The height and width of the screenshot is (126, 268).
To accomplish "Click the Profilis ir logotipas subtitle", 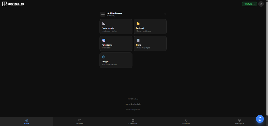I will pos(143,48).
